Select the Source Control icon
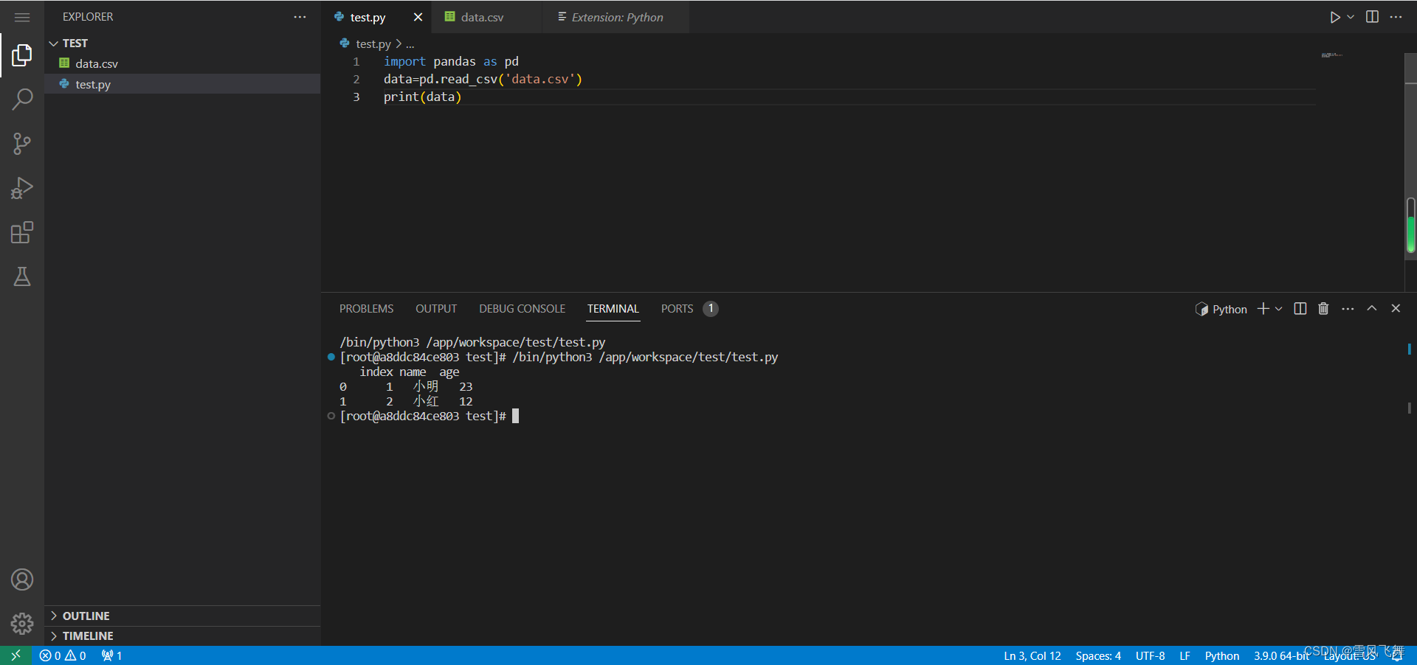1417x665 pixels. [x=22, y=143]
